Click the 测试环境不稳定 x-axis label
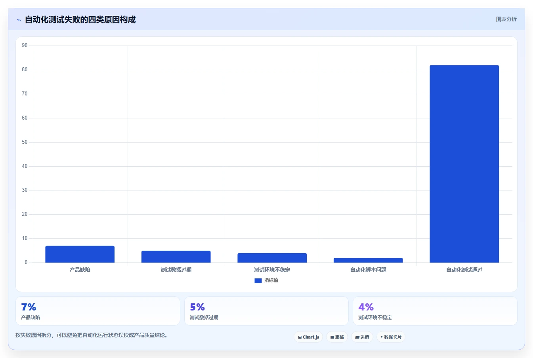The image size is (533, 358). point(272,270)
